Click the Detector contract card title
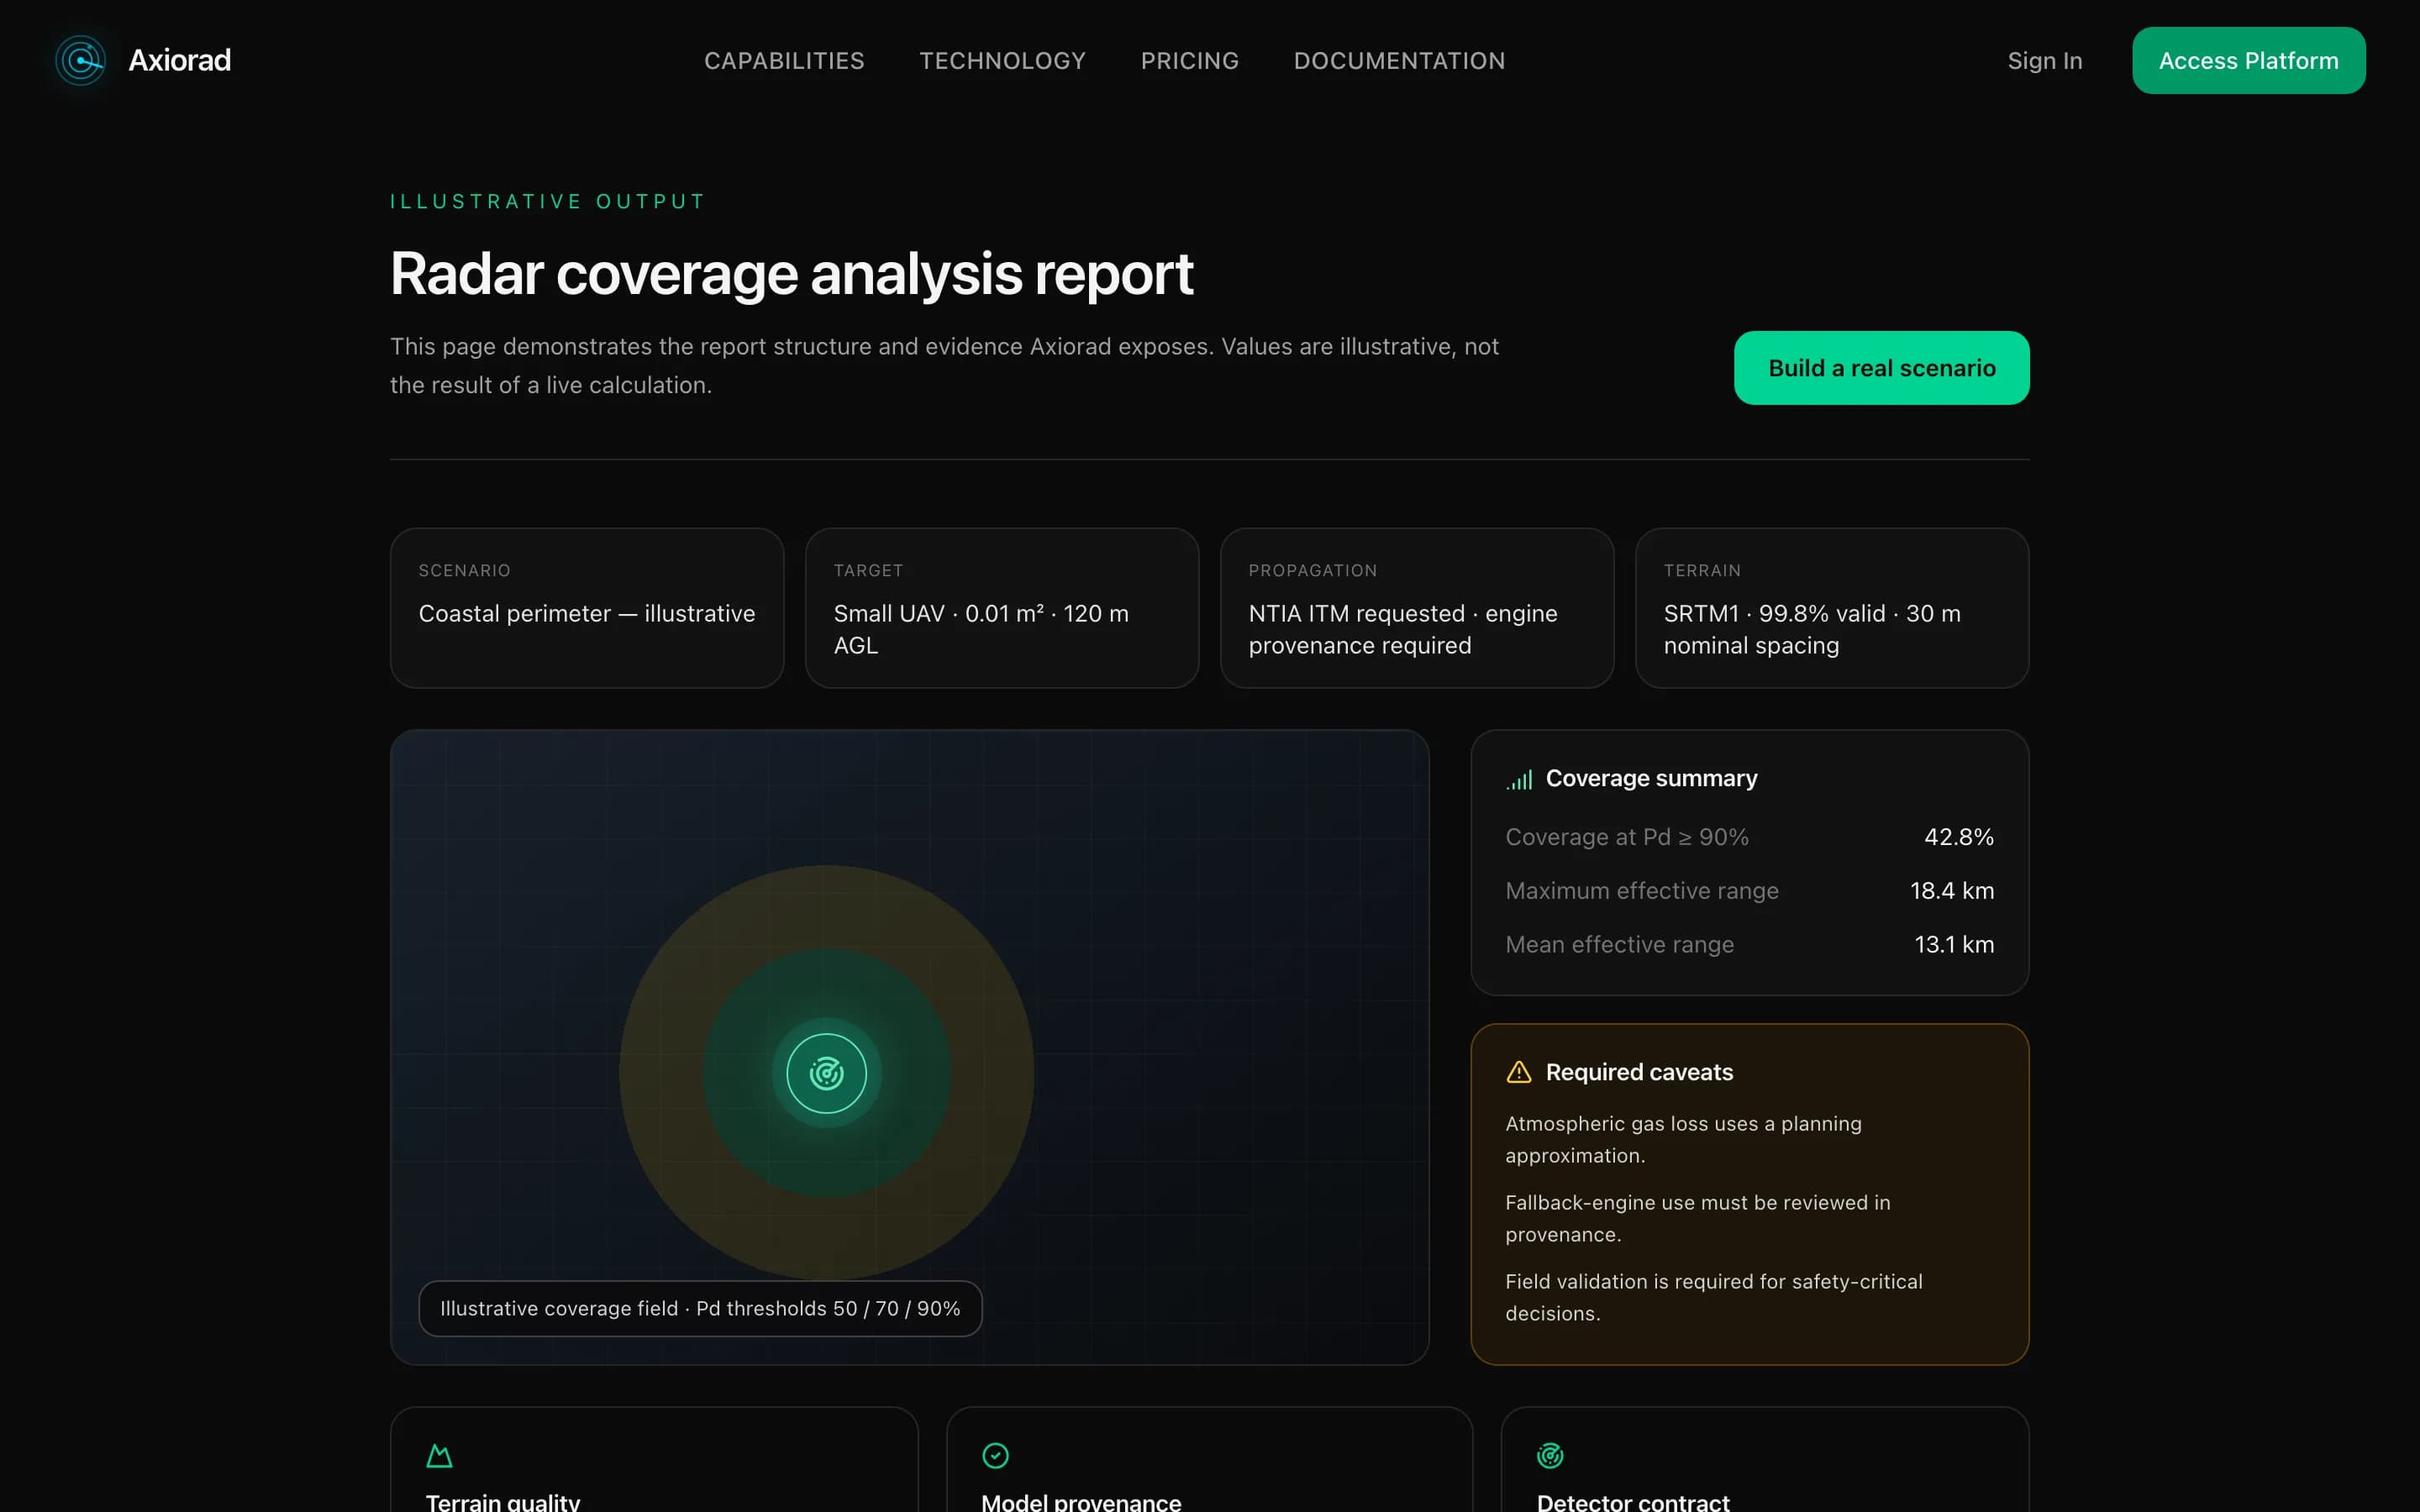Image resolution: width=2420 pixels, height=1512 pixels. (1632, 1500)
